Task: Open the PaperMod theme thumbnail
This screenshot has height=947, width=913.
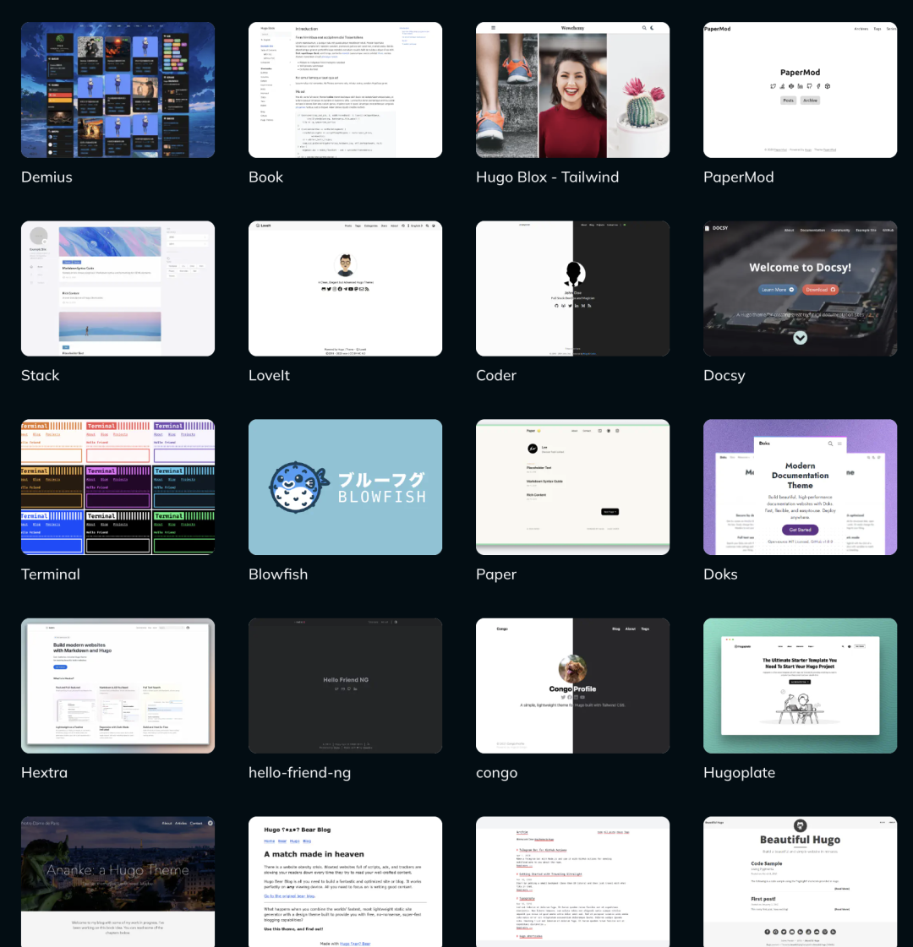Action: coord(800,90)
